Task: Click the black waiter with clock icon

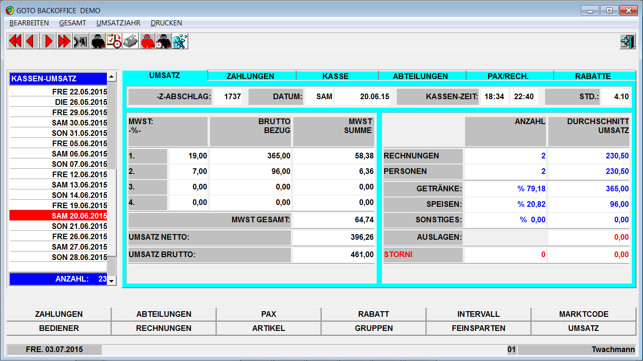Action: (x=163, y=41)
